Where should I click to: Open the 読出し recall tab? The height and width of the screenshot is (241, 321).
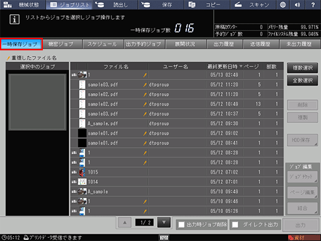tap(115, 4)
